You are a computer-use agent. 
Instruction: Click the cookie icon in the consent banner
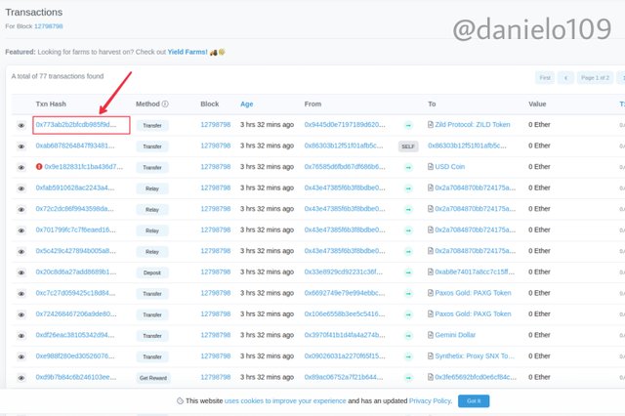180,400
